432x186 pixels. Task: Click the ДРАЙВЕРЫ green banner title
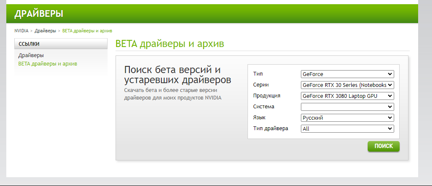point(39,13)
